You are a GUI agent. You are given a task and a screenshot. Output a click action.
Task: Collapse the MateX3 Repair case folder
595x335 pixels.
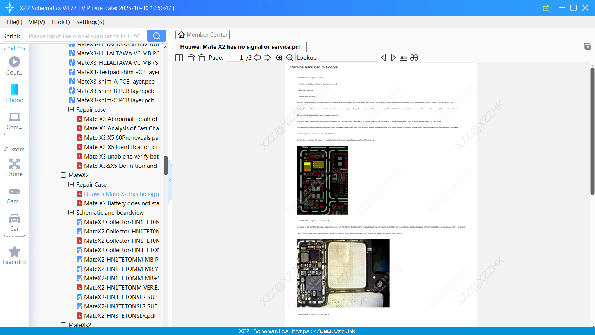(x=71, y=110)
